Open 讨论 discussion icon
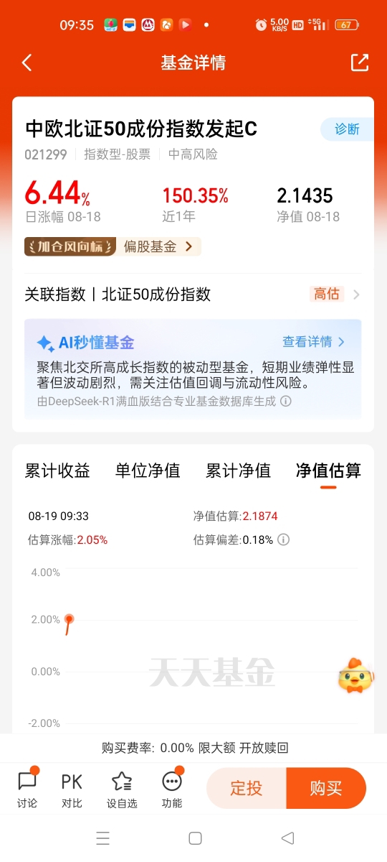The width and height of the screenshot is (387, 862). (x=27, y=789)
